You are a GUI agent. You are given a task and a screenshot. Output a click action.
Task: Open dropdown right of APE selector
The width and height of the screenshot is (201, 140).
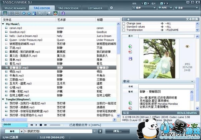click(187, 8)
